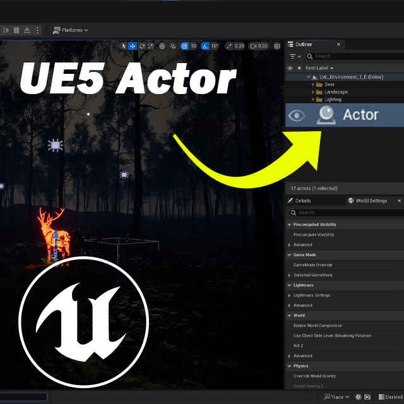This screenshot has height=404, width=404.
Task: Open Derived Data status menu
Action: [391, 397]
